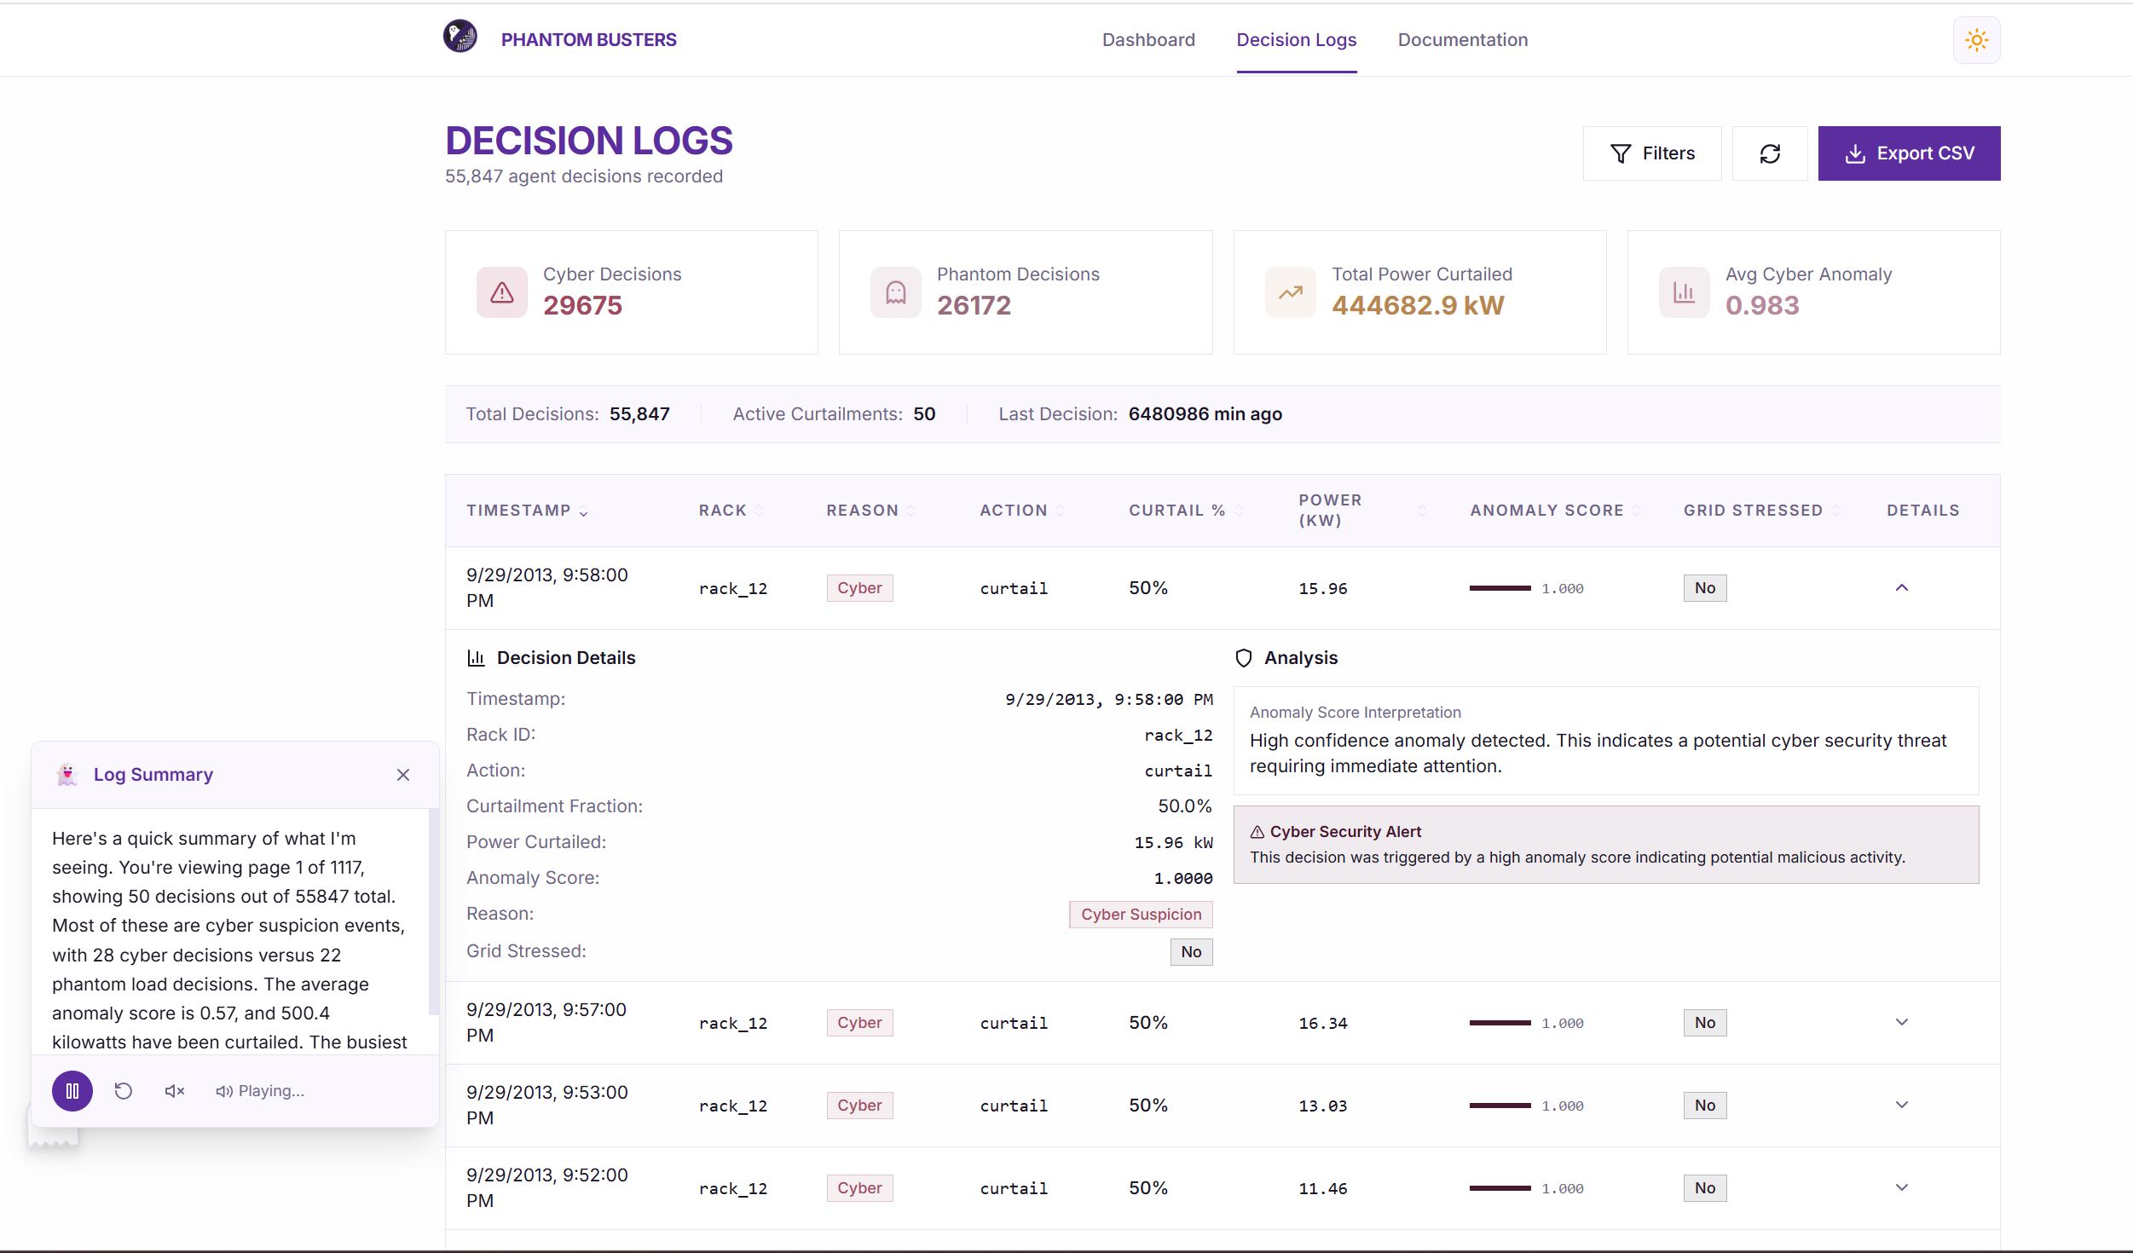Viewport: 2133px width, 1253px height.
Task: Close the Log Summary panel
Action: (403, 775)
